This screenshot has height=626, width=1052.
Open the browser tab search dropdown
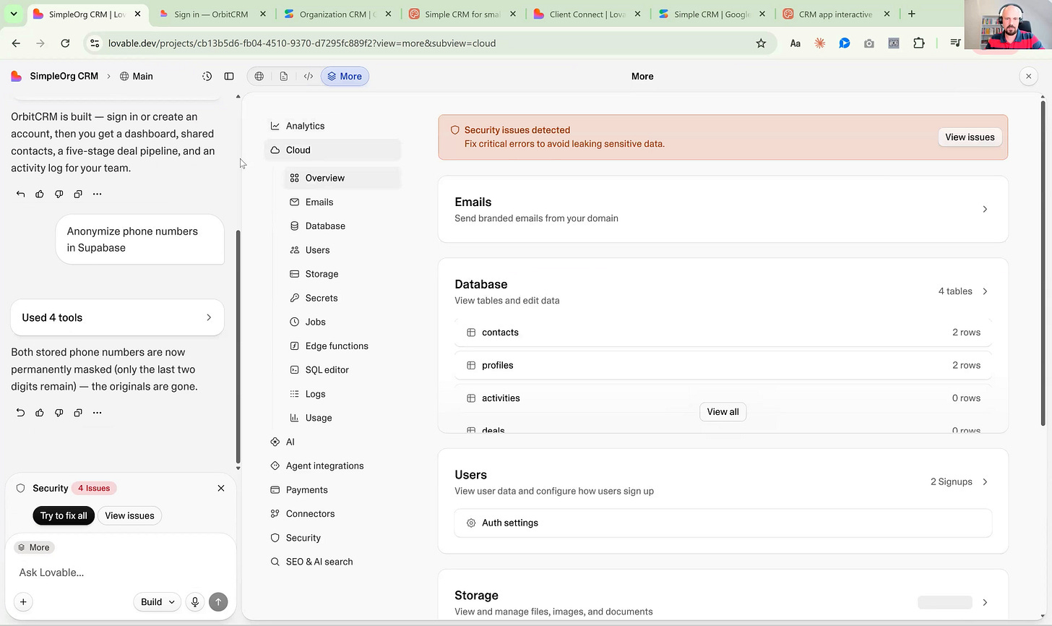[x=13, y=14]
